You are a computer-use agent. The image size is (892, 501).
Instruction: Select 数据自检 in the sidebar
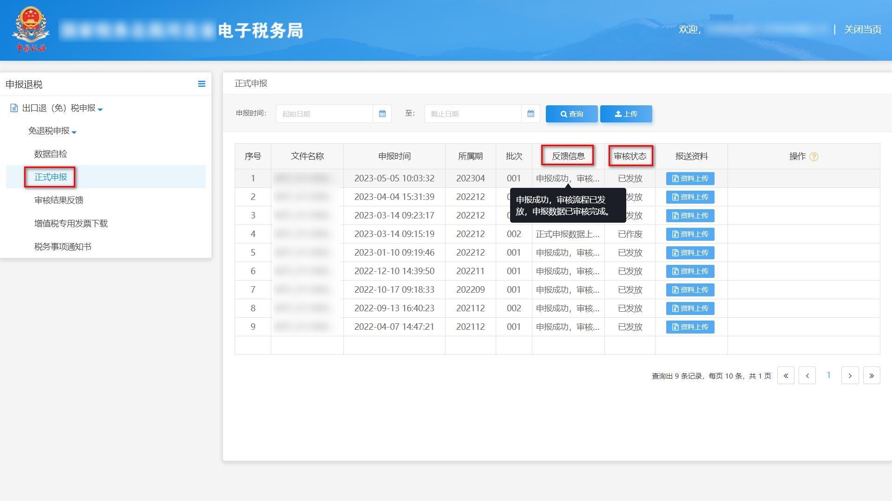tap(50, 154)
